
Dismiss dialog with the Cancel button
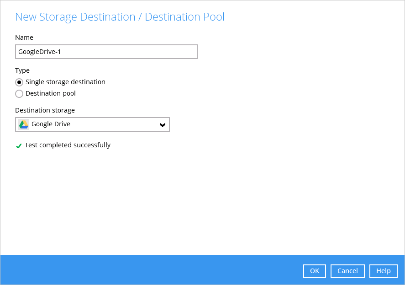point(347,271)
